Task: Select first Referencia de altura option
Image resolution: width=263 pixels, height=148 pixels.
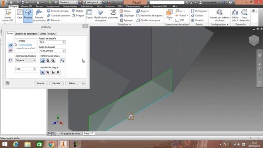Action: (x=43, y=61)
